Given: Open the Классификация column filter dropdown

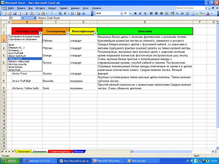Looking at the screenshot, I should coord(95,33).
